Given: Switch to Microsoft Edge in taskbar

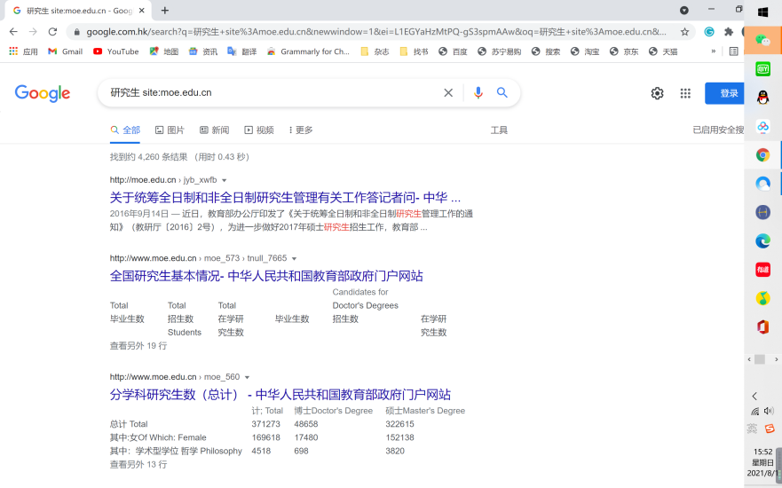Looking at the screenshot, I should 762,241.
